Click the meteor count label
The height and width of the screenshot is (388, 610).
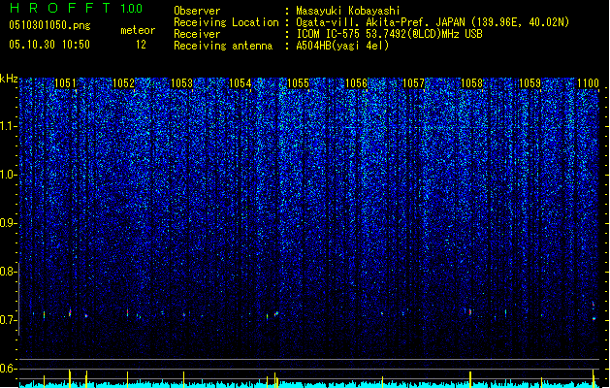click(x=138, y=30)
